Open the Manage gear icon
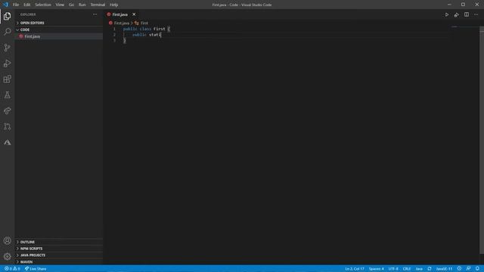The image size is (484, 272). click(7, 256)
